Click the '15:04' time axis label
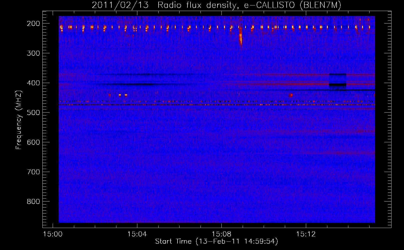404x250 pixels. (137, 234)
